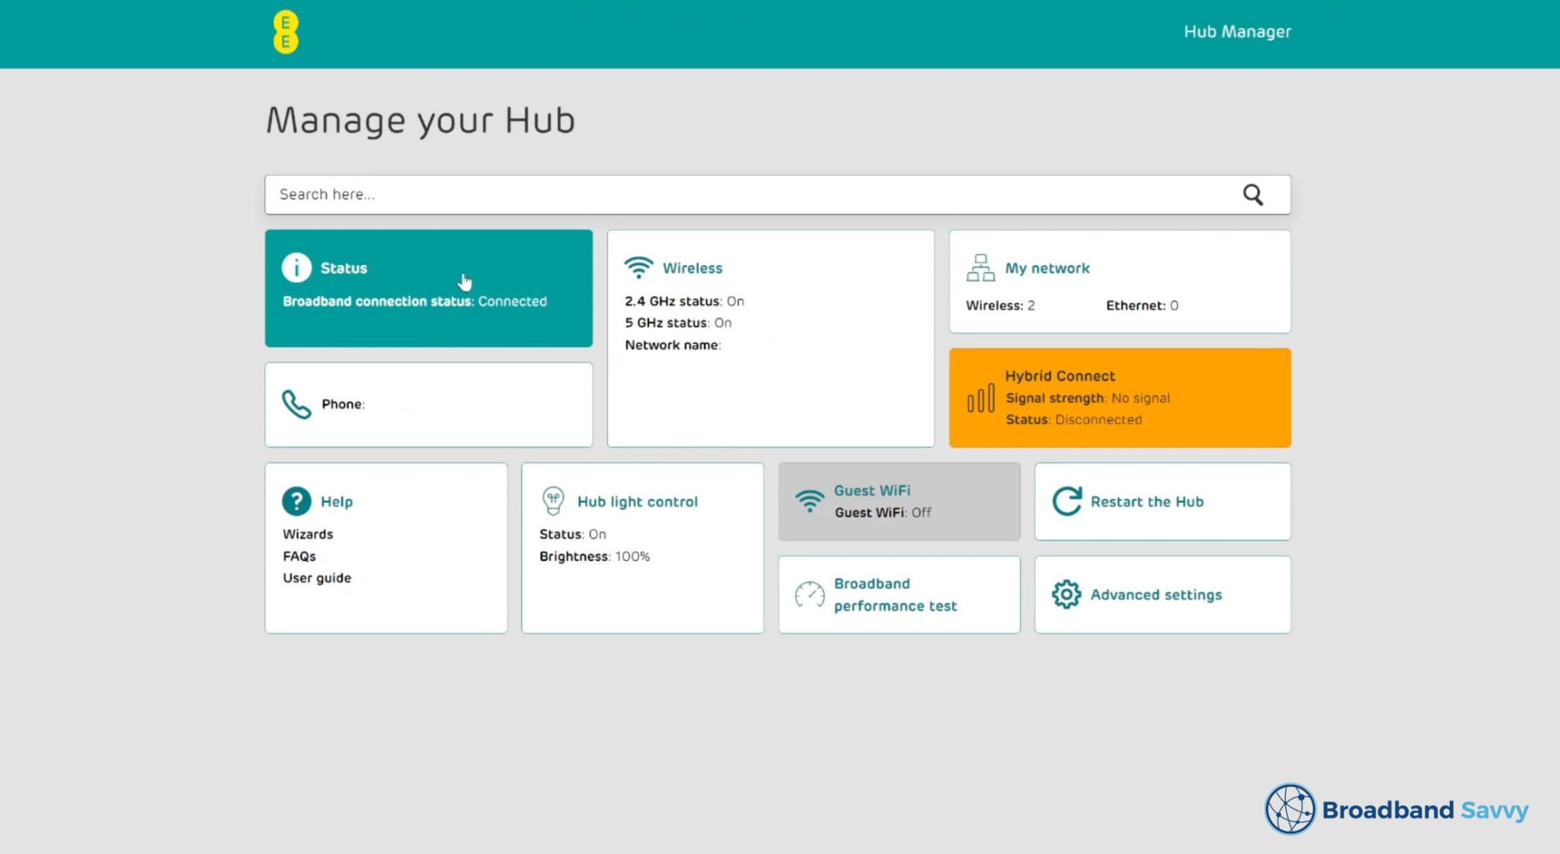Click the Restart the Hub arrow icon
This screenshot has width=1560, height=854.
click(1066, 502)
